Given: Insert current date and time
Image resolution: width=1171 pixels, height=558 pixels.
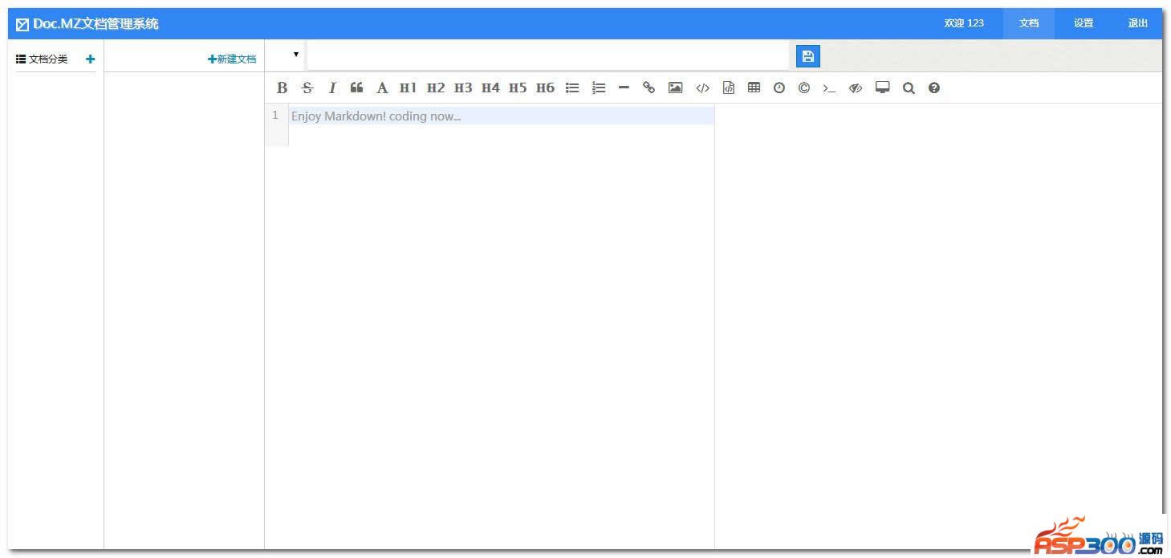Looking at the screenshot, I should point(779,88).
